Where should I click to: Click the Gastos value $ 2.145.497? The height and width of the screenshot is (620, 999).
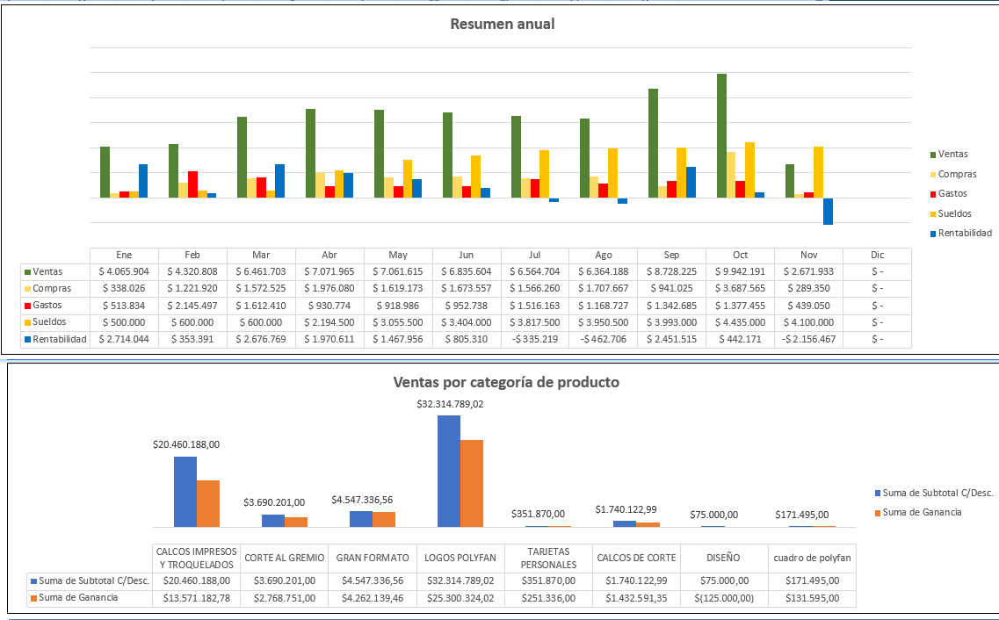[x=192, y=306]
